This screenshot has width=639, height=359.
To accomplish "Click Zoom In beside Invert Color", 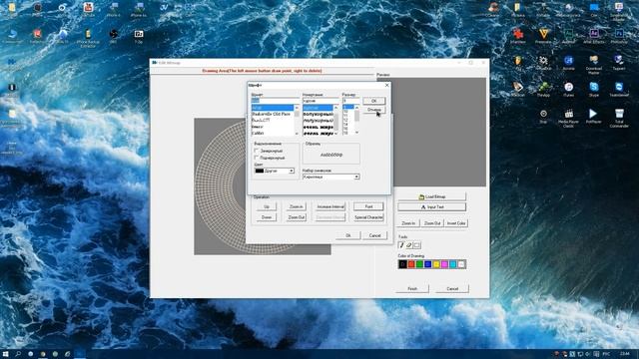I will [x=408, y=223].
